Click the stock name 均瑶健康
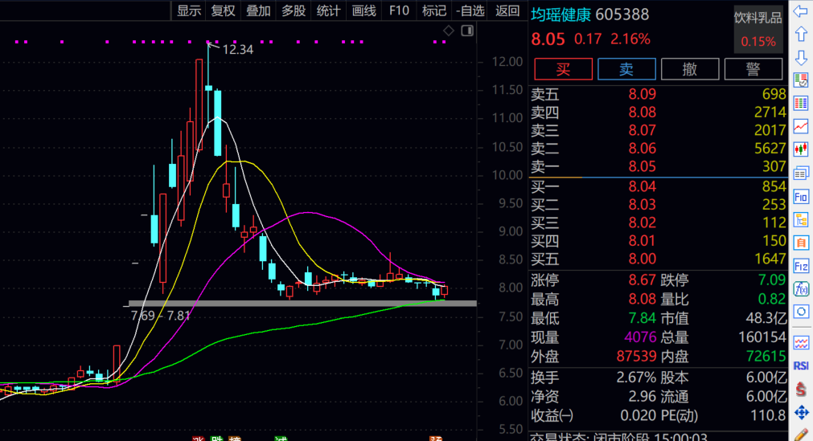The height and width of the screenshot is (441, 813). point(560,14)
